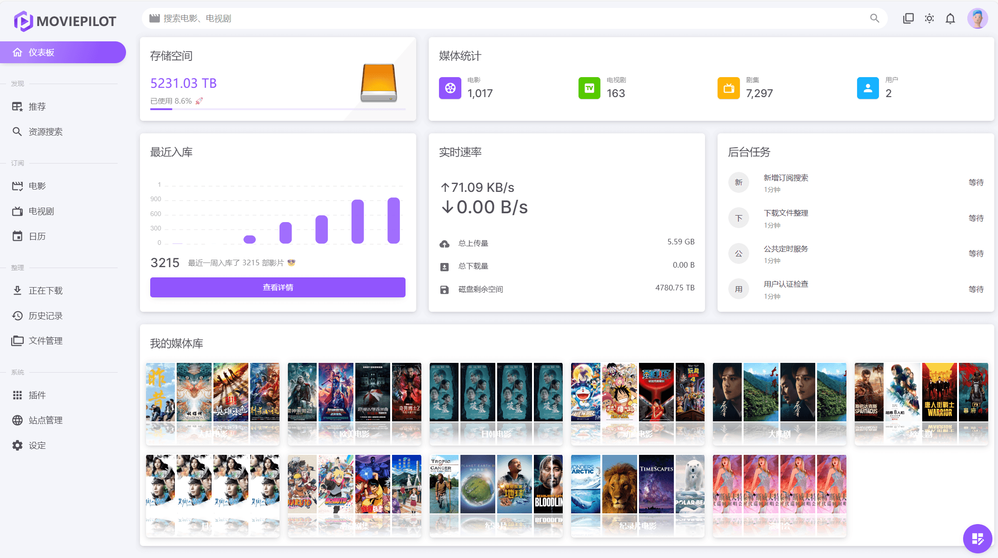Click the hard drive image in 存储空间
This screenshot has height=558, width=998.
pyautogui.click(x=379, y=83)
